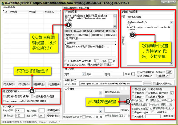178x125 pixels.
Task: Click the mail 标题 input field
Action: 150,17
